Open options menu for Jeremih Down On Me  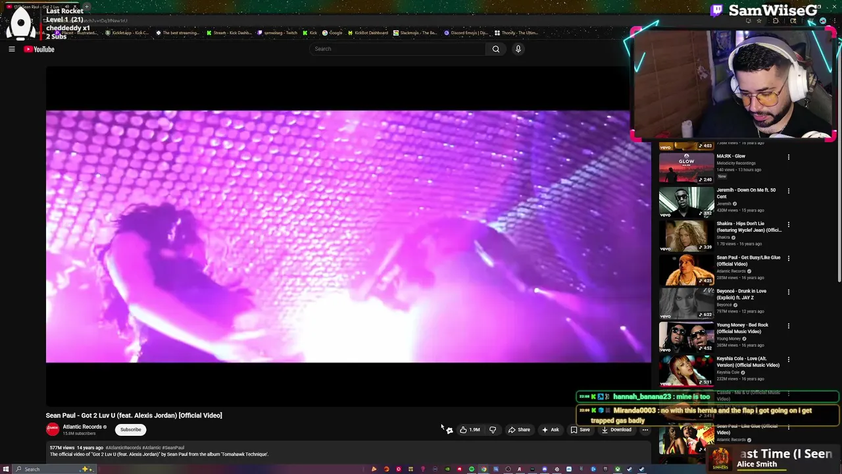tap(788, 191)
